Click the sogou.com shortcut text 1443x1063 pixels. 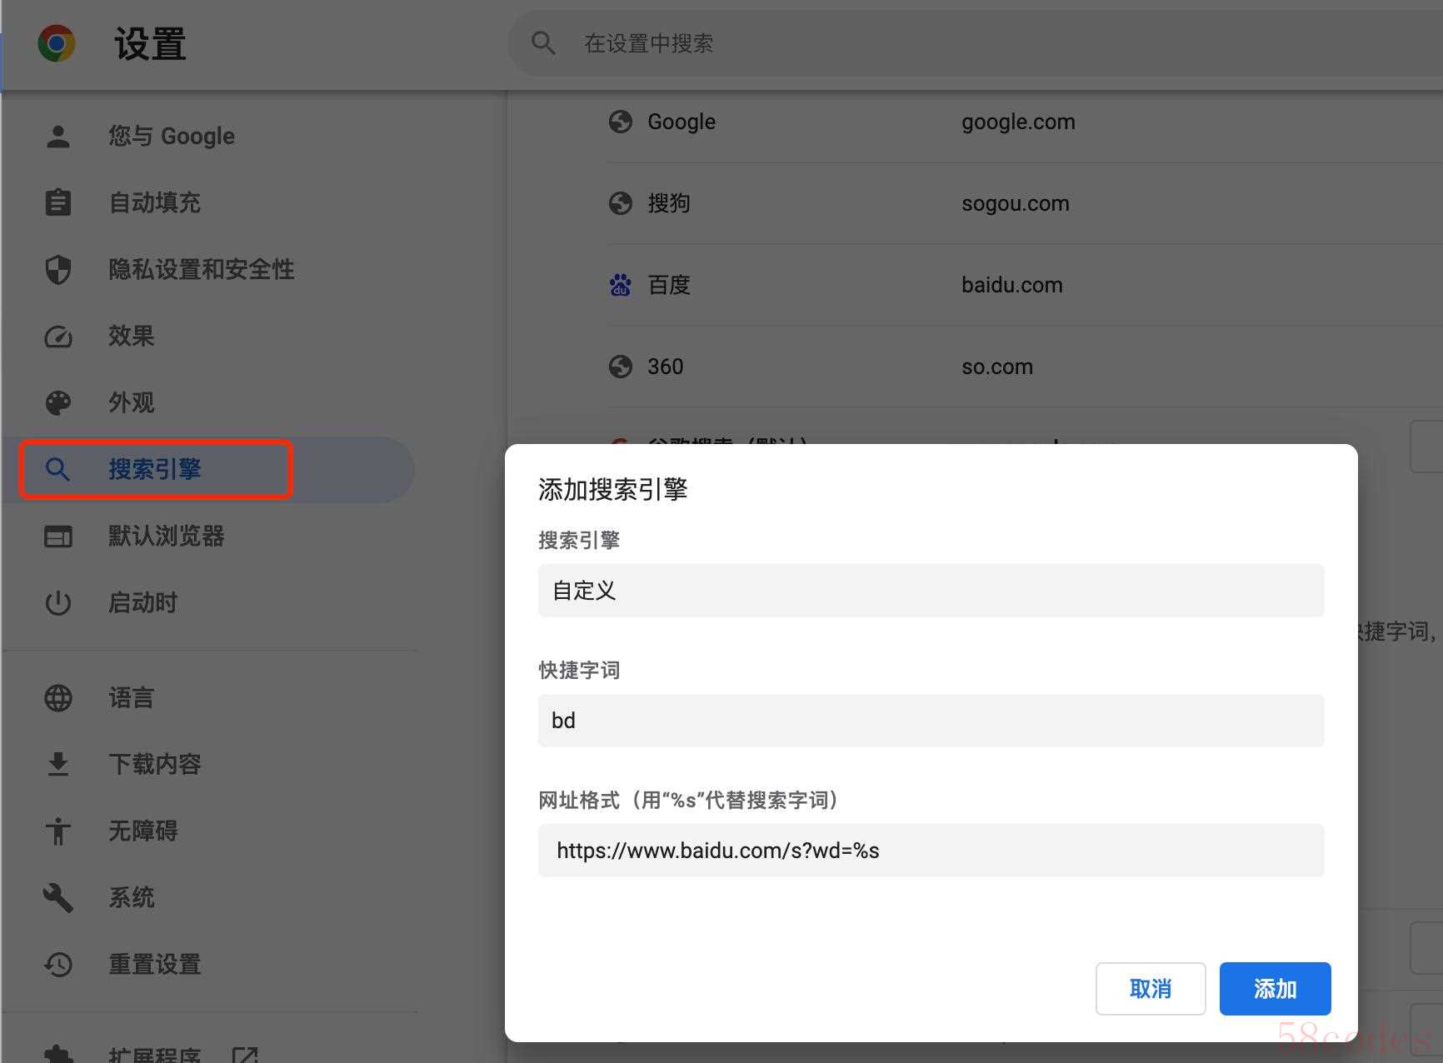(1016, 203)
